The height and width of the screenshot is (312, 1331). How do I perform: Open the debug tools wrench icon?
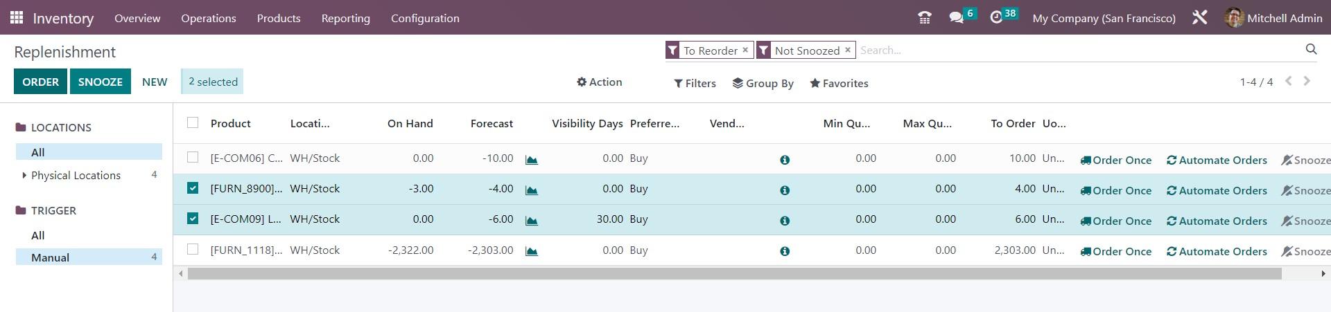pos(1200,18)
